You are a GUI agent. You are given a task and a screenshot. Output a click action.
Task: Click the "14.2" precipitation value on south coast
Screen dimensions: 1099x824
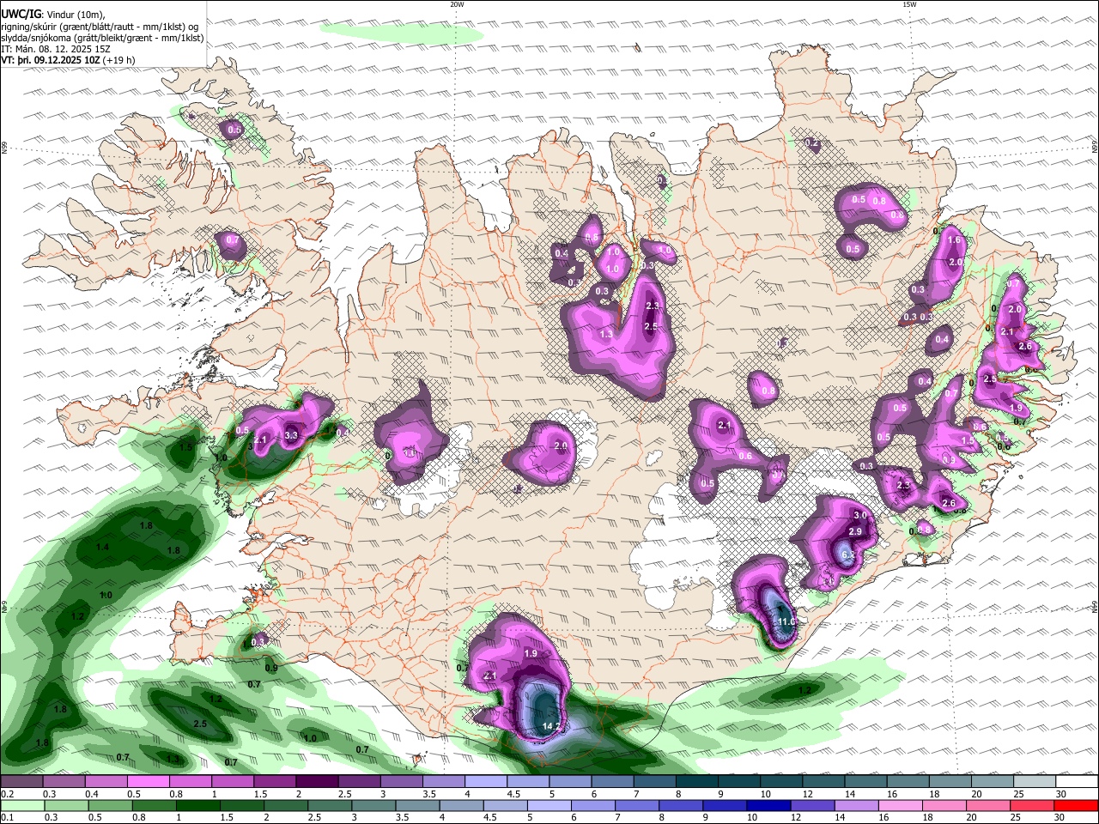tap(551, 726)
